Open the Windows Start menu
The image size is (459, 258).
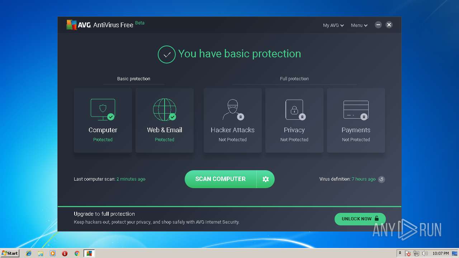[10, 253]
